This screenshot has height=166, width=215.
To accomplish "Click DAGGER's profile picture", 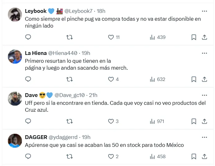I will (x=14, y=141).
